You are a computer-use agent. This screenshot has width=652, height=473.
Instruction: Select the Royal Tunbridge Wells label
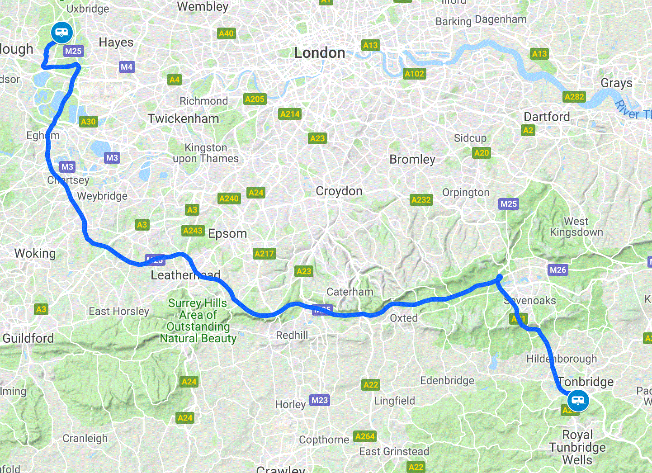coord(577,447)
